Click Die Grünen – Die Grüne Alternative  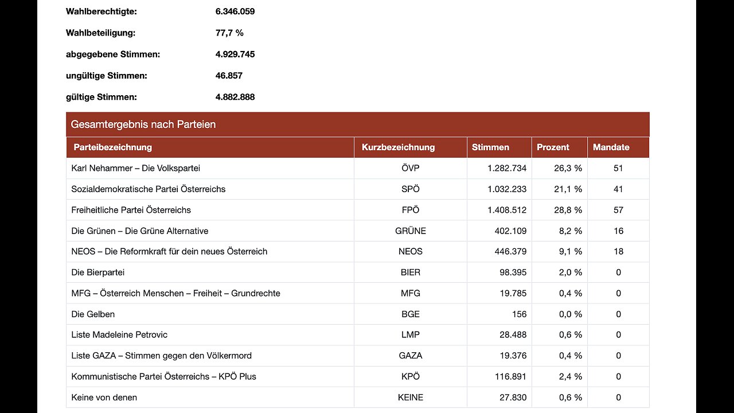pyautogui.click(x=140, y=231)
